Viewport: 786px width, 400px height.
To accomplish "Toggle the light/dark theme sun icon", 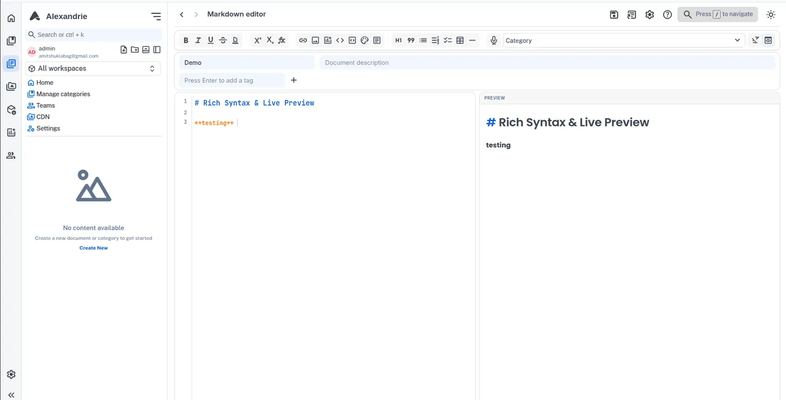I will (x=771, y=15).
